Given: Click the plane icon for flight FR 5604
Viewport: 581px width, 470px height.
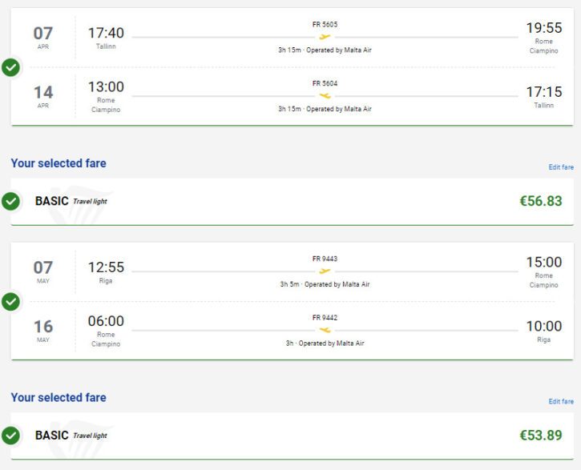Looking at the screenshot, I should click(x=325, y=96).
